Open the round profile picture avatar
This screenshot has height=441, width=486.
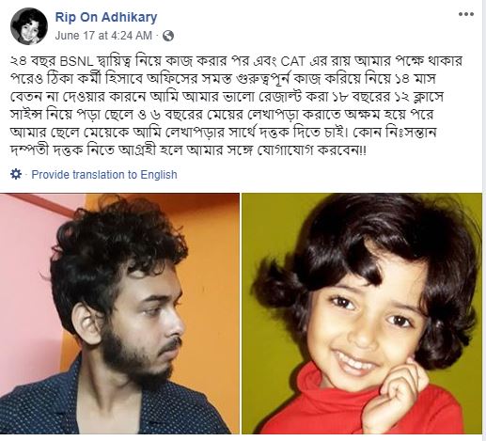click(x=29, y=26)
